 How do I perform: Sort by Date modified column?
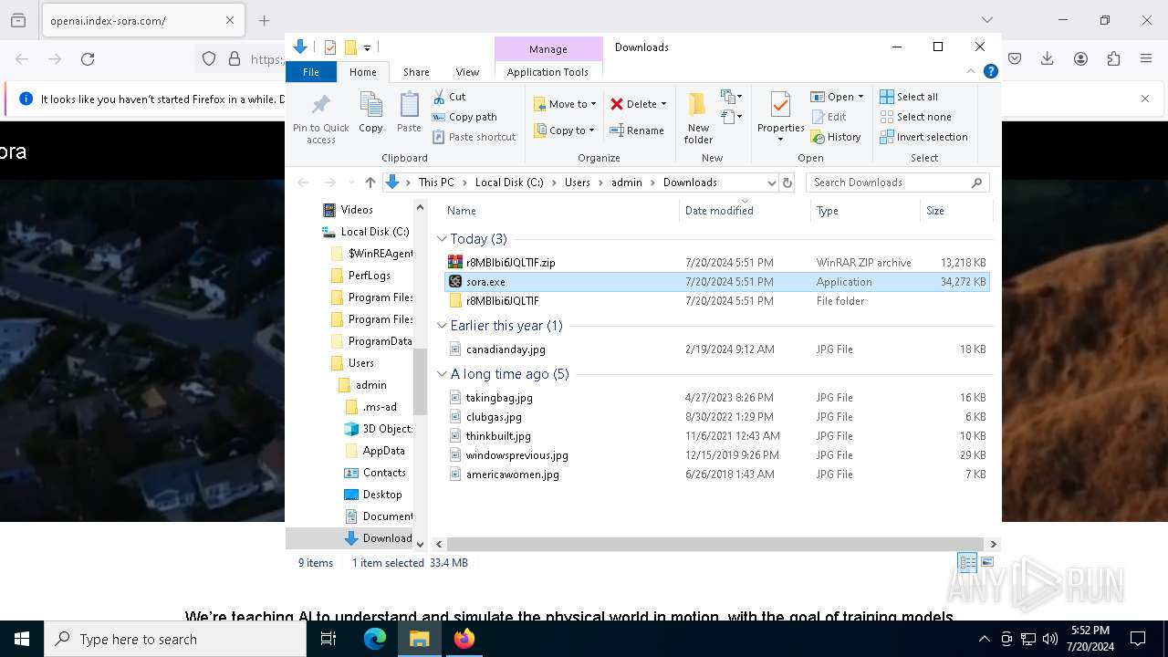[x=745, y=211]
